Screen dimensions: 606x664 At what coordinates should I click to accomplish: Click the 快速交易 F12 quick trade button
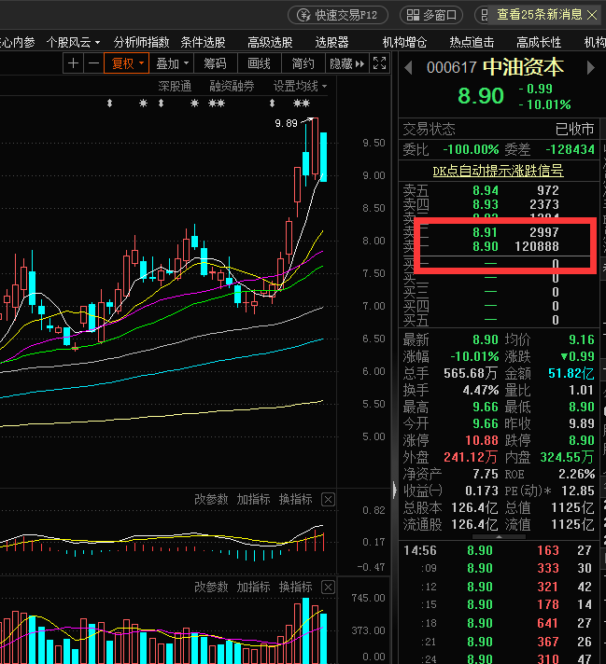[338, 15]
